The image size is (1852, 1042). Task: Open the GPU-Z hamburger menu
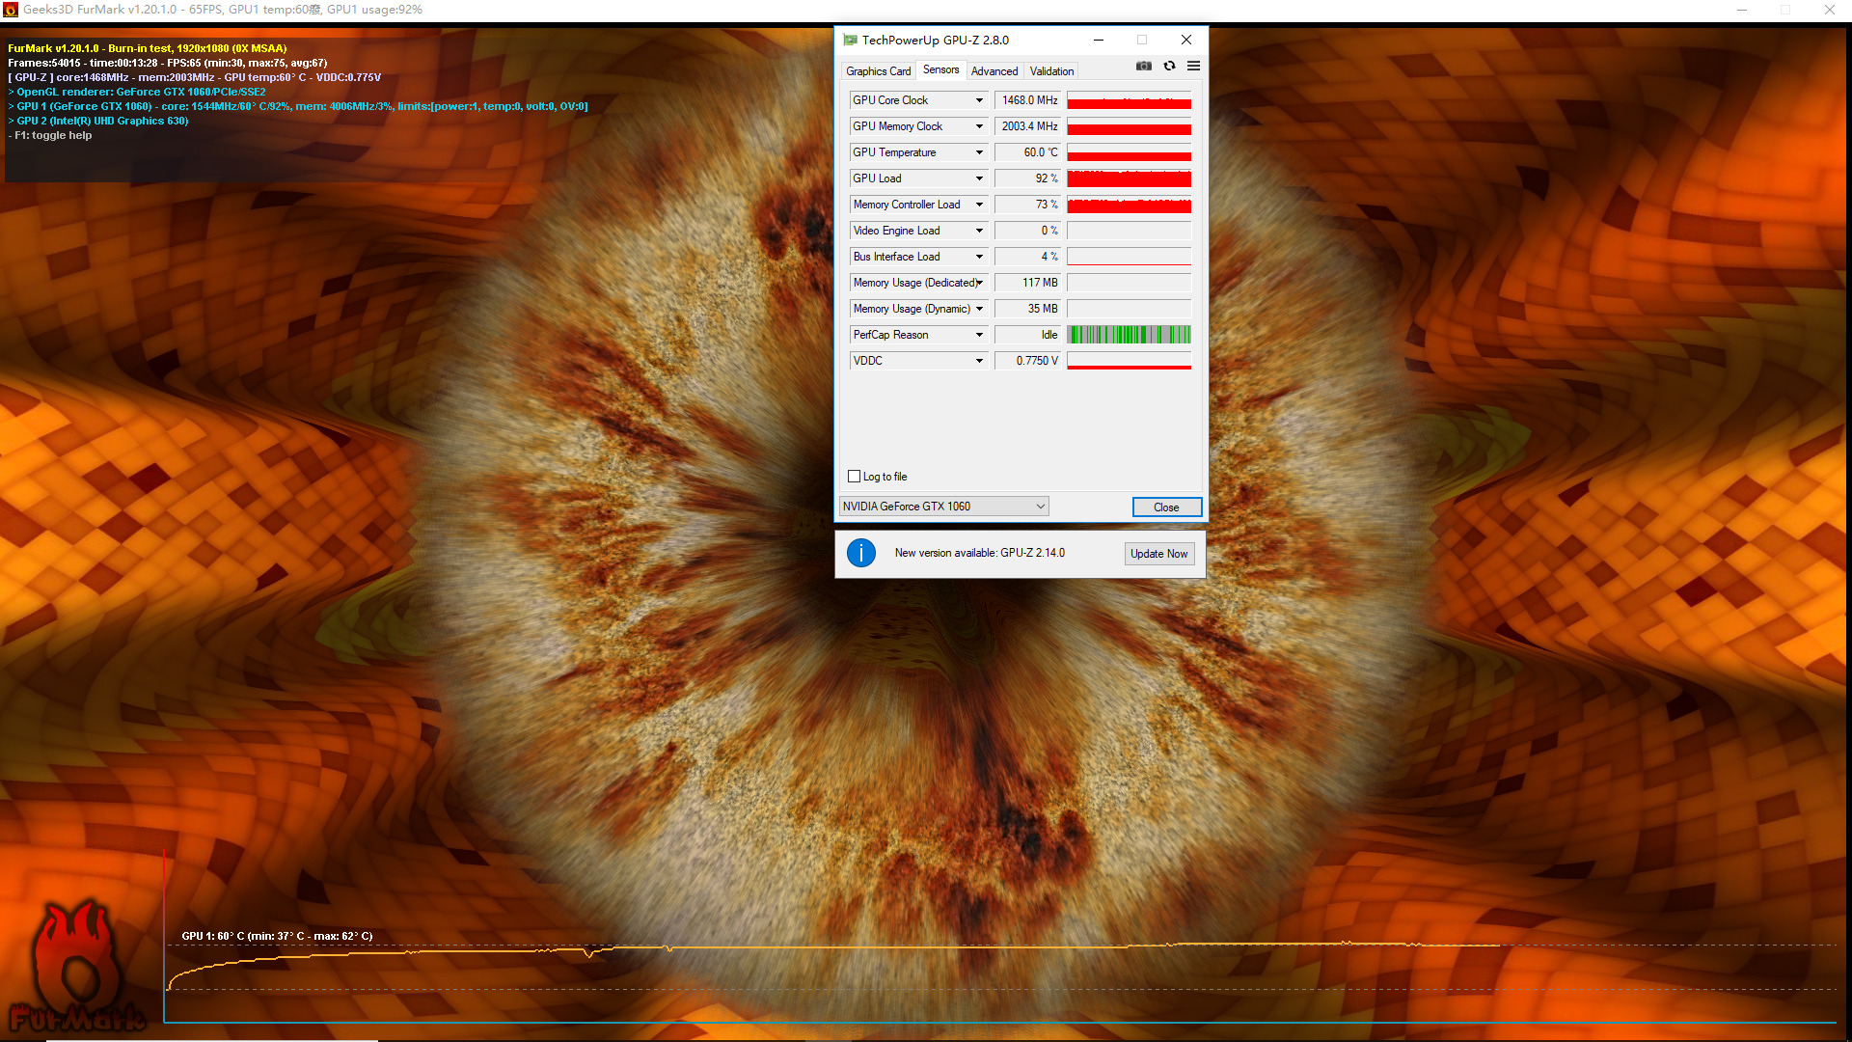click(x=1193, y=66)
